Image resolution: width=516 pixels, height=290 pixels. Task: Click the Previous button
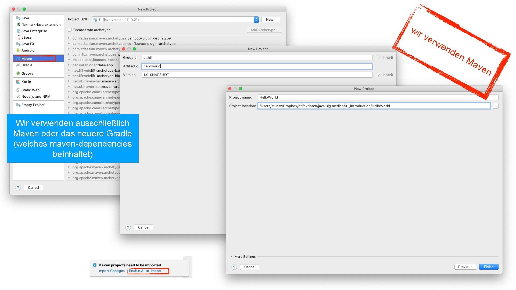pos(465,267)
